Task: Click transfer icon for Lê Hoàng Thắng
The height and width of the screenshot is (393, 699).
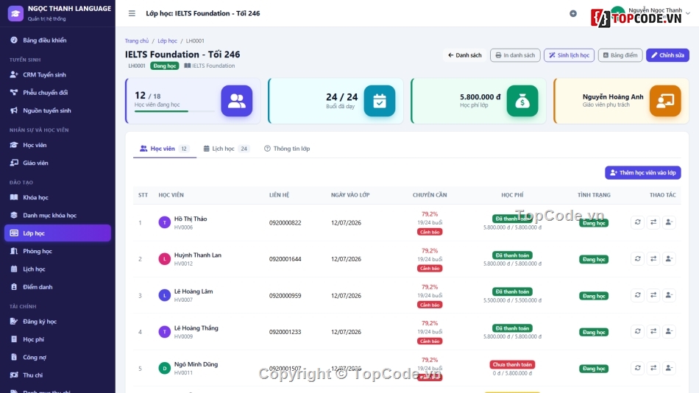Action: 653,331
